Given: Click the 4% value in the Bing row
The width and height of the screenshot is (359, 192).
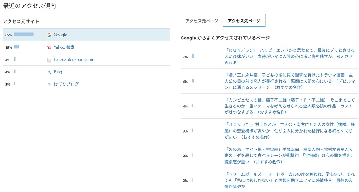Looking at the screenshot, I should pyautogui.click(x=7, y=72).
